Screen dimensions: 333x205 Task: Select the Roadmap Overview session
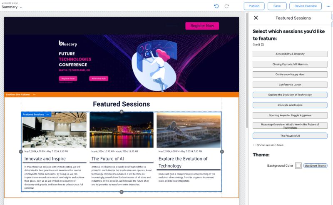290,125
